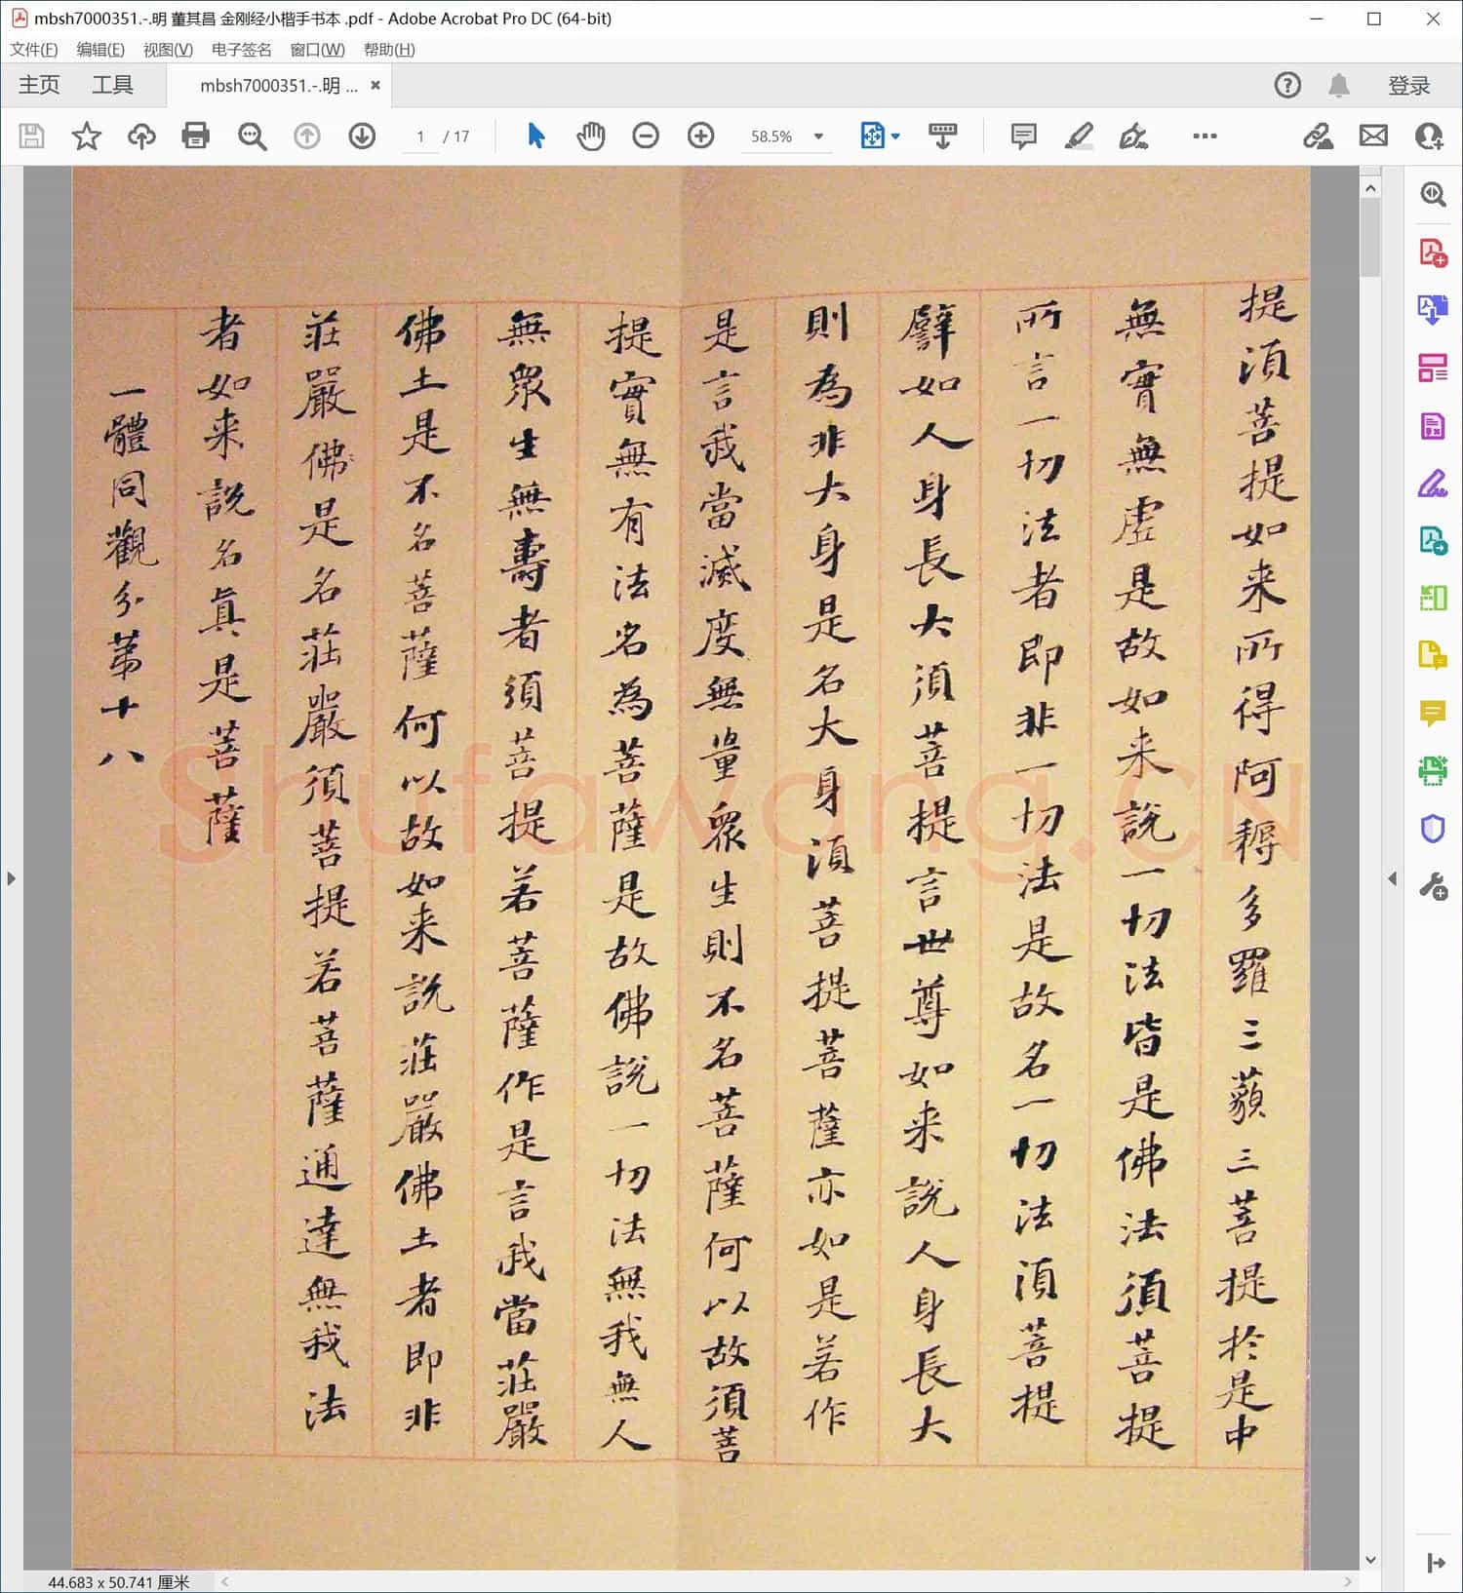Open the find text magnifier
The image size is (1463, 1593).
[252, 136]
